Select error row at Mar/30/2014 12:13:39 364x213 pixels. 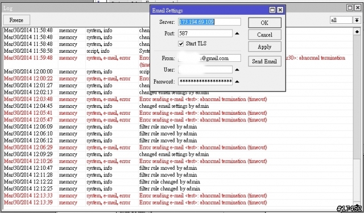[x=178, y=202]
